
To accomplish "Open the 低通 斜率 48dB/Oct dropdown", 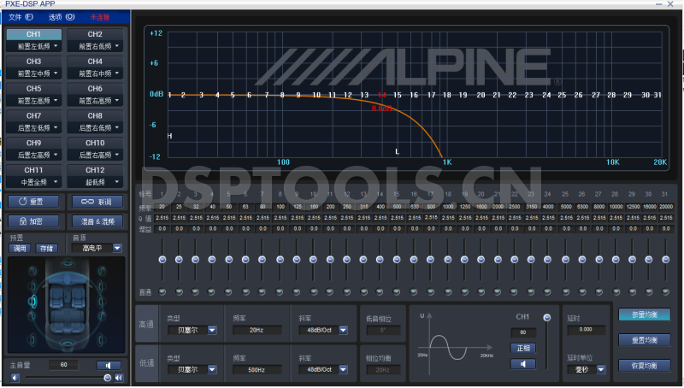I will pyautogui.click(x=343, y=370).
